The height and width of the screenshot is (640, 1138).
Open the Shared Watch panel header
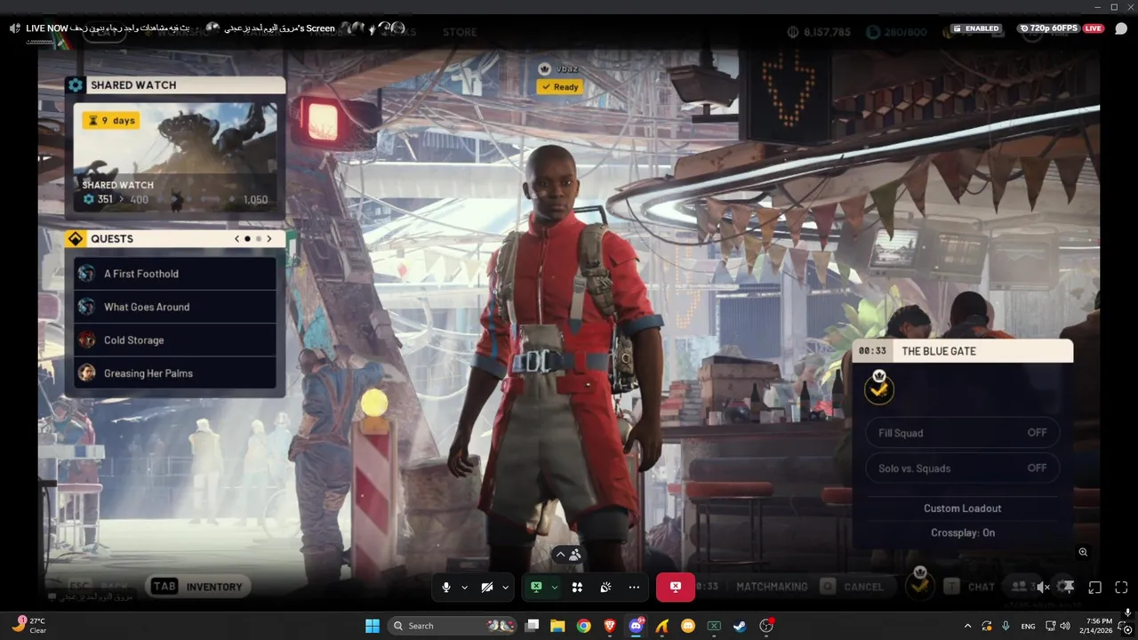tap(175, 85)
